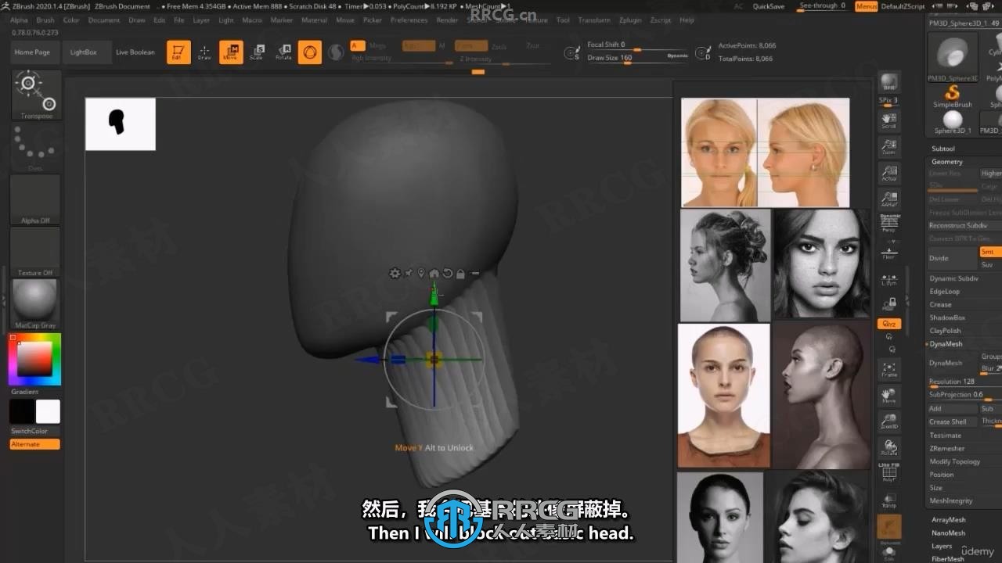Open the Dots stroke selector
The height and width of the screenshot is (563, 1002).
point(35,147)
